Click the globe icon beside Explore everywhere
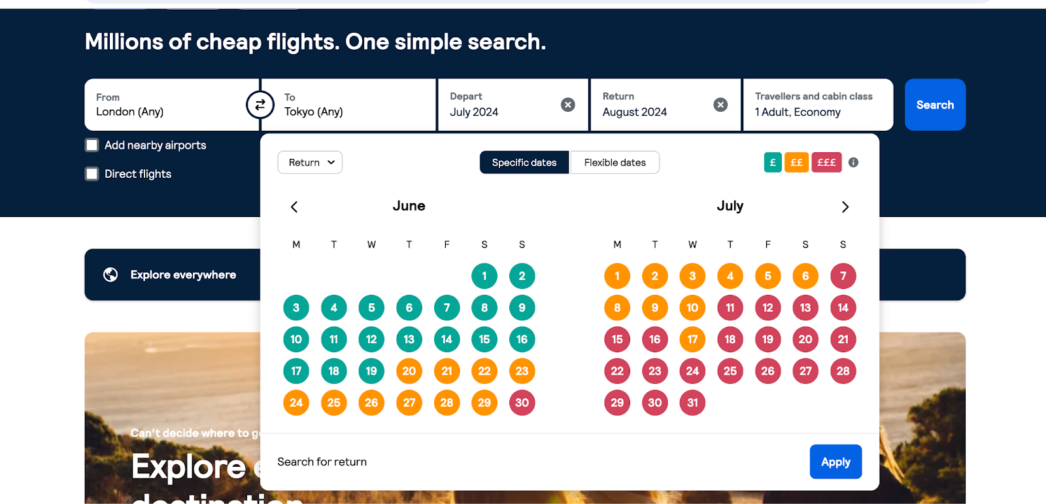Screen dimensions: 1046x504 111,275
